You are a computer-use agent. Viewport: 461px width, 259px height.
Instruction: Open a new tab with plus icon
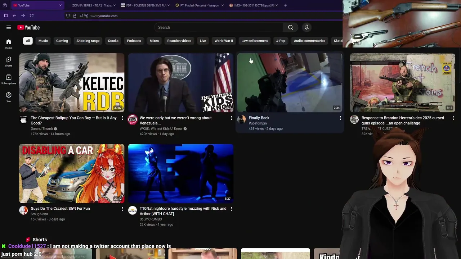[x=286, y=5]
